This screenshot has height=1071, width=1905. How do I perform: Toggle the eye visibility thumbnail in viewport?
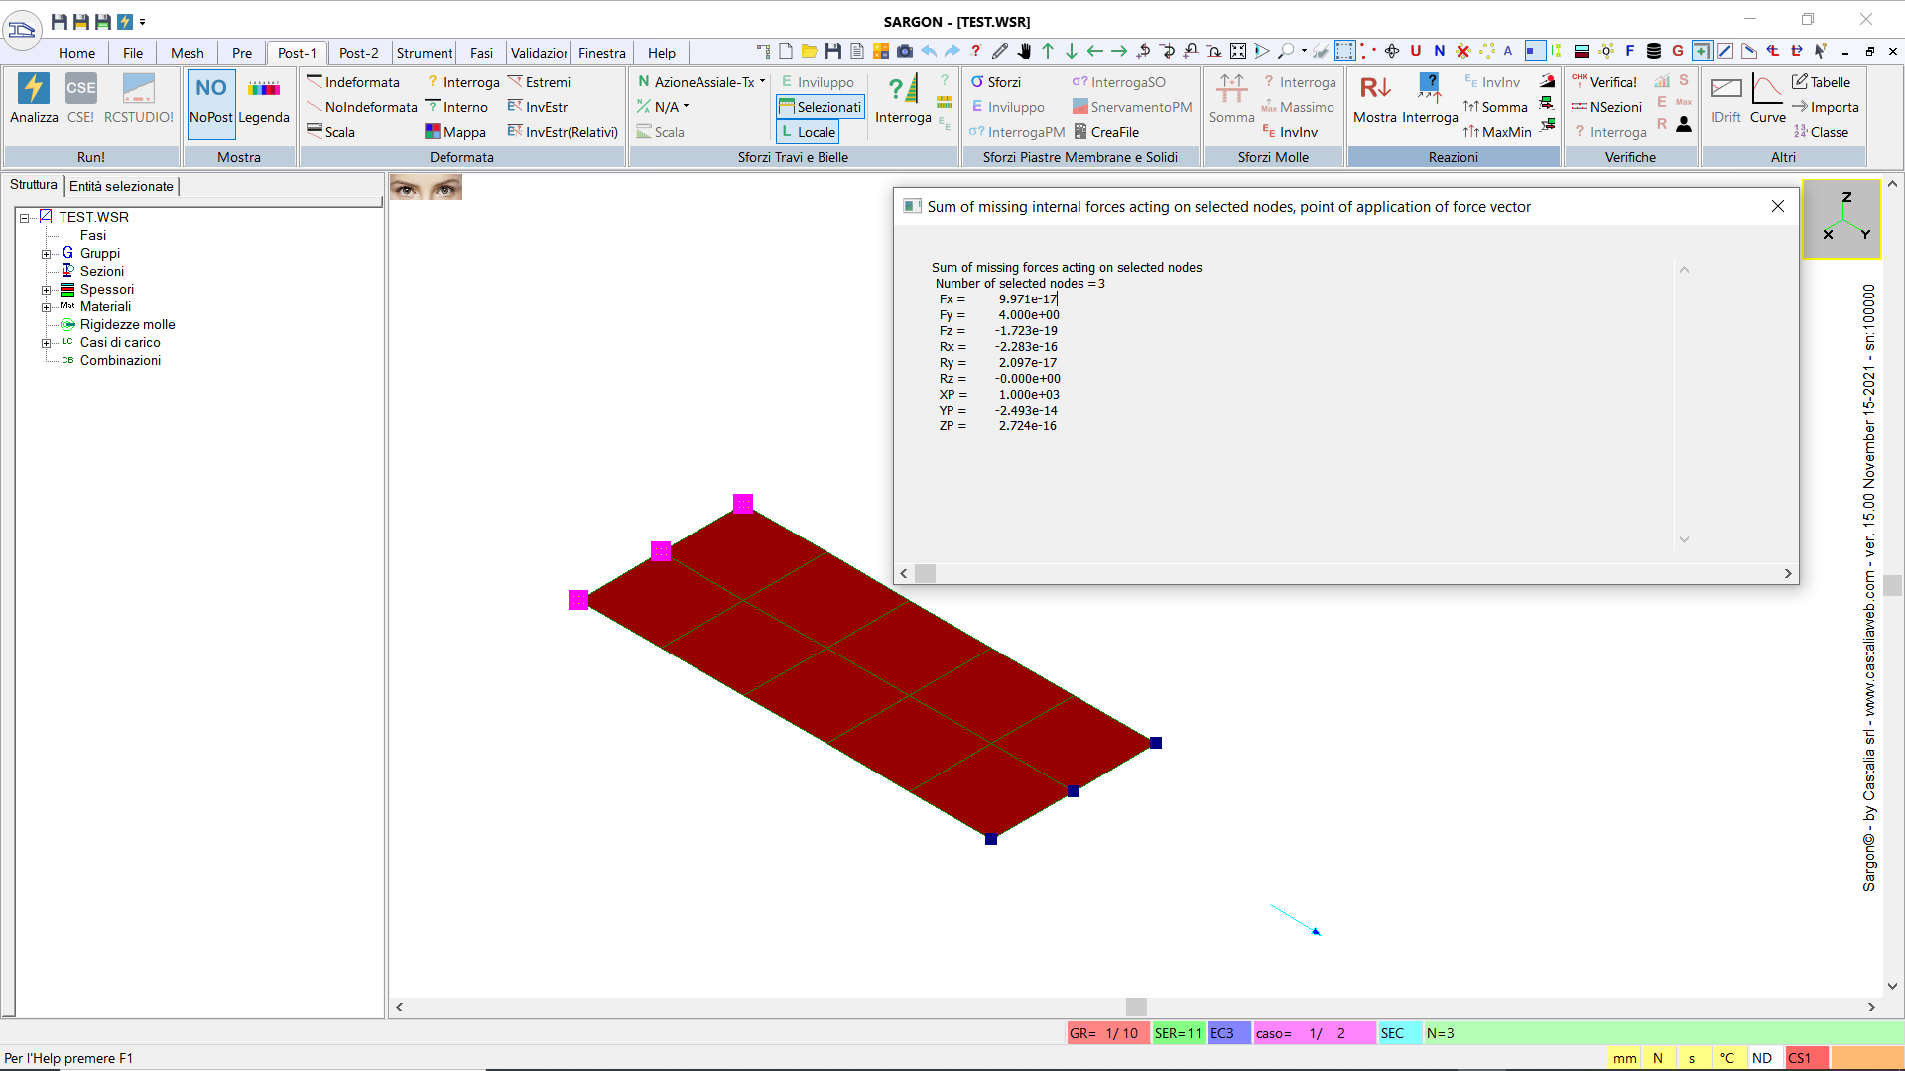(x=426, y=186)
